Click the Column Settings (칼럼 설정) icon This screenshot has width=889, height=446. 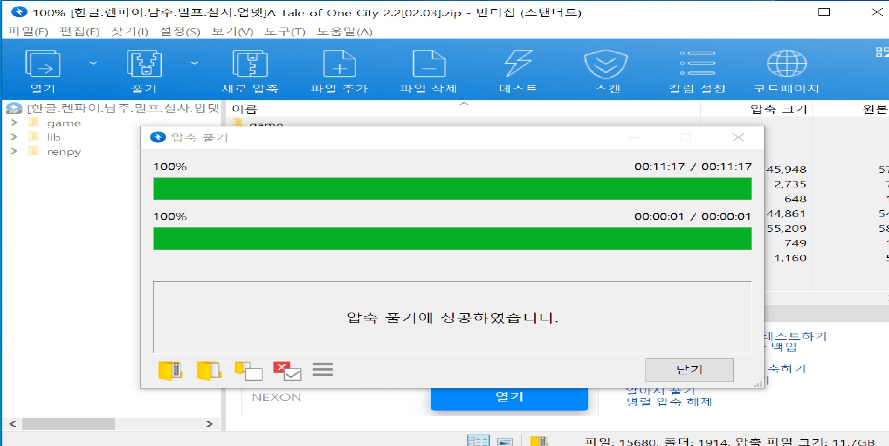coord(697,64)
